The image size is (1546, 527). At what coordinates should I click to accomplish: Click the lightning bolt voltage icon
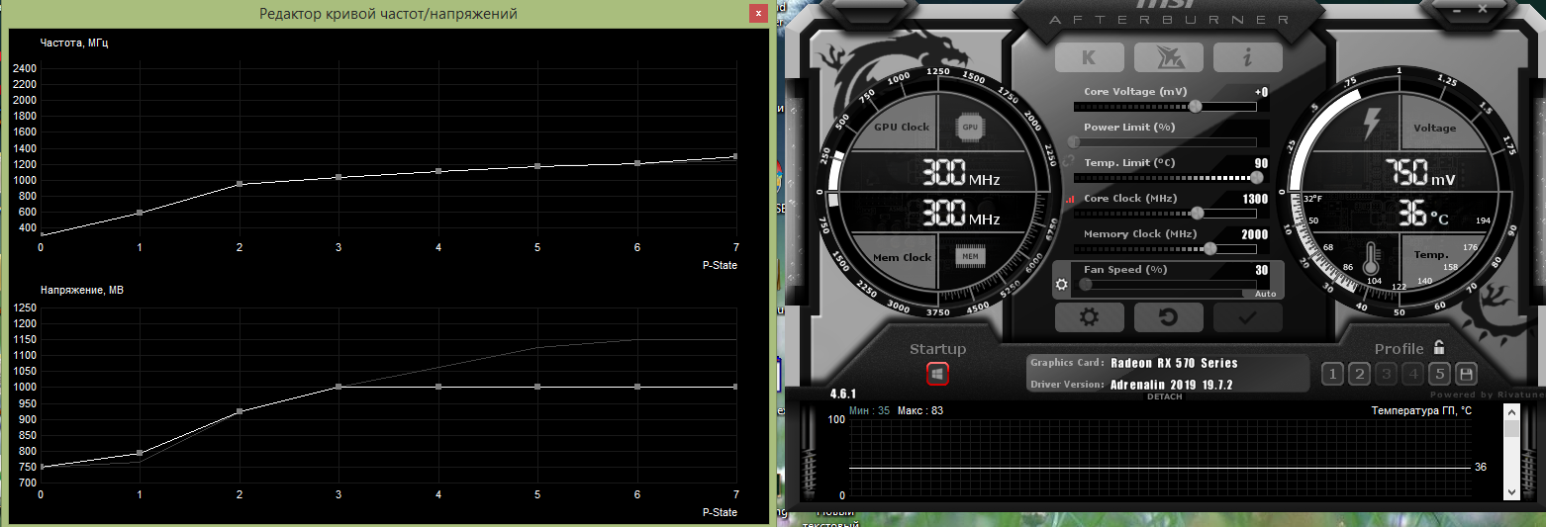(1372, 125)
